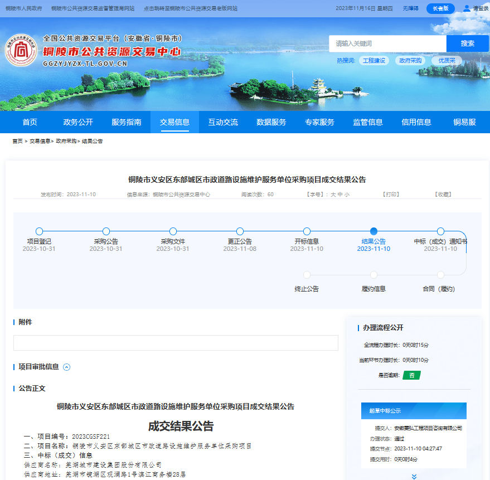Select the 采购公告 timeline circle
Screen dimensions: 490x480
click(x=106, y=231)
